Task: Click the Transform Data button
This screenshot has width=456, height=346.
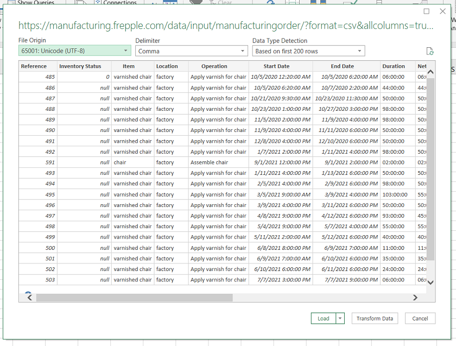Action: coord(375,319)
